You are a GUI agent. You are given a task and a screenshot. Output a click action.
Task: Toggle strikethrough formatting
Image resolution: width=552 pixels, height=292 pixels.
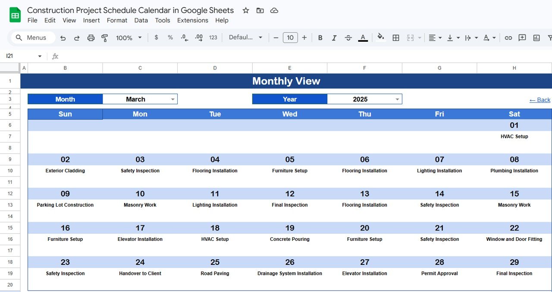click(348, 37)
